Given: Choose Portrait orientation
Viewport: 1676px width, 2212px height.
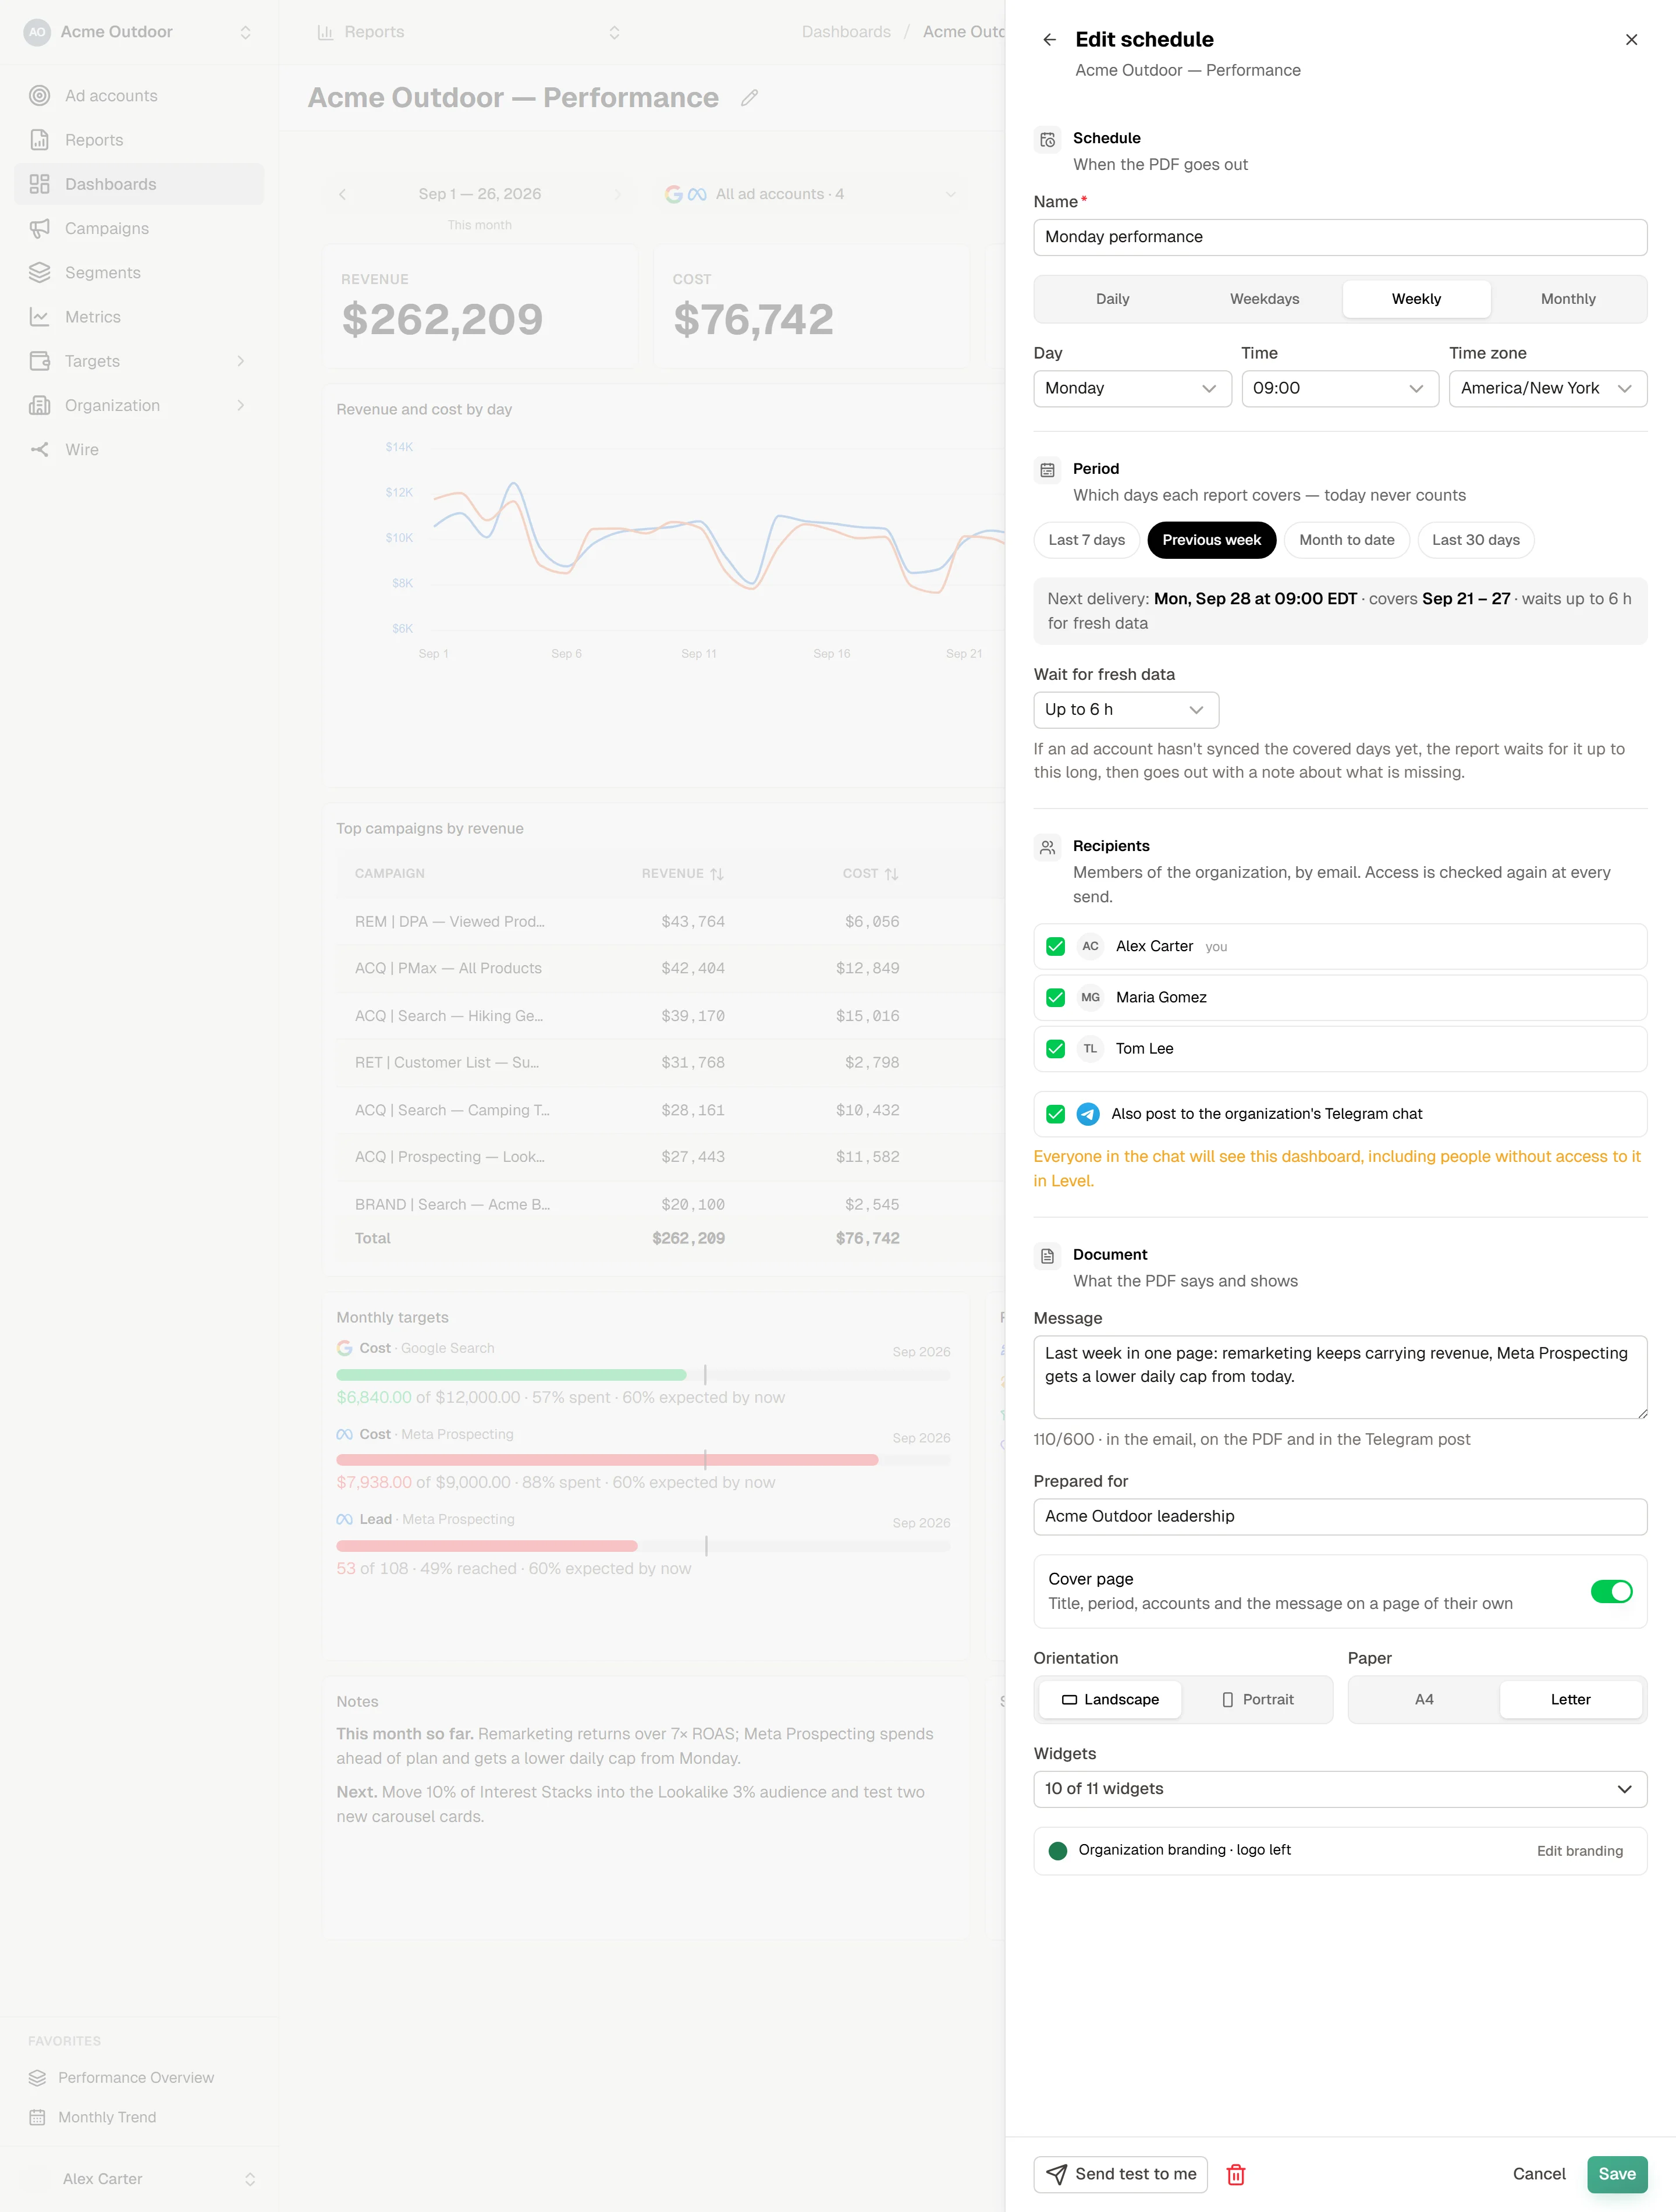Looking at the screenshot, I should point(1257,1700).
